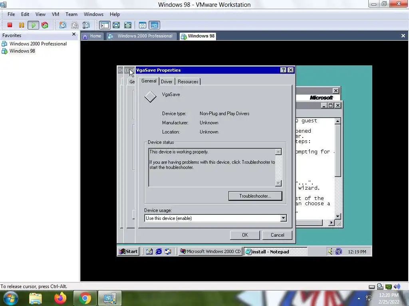Click Notepad horizontal scrollbar right arrow
409x306 pixels.
coord(331,222)
